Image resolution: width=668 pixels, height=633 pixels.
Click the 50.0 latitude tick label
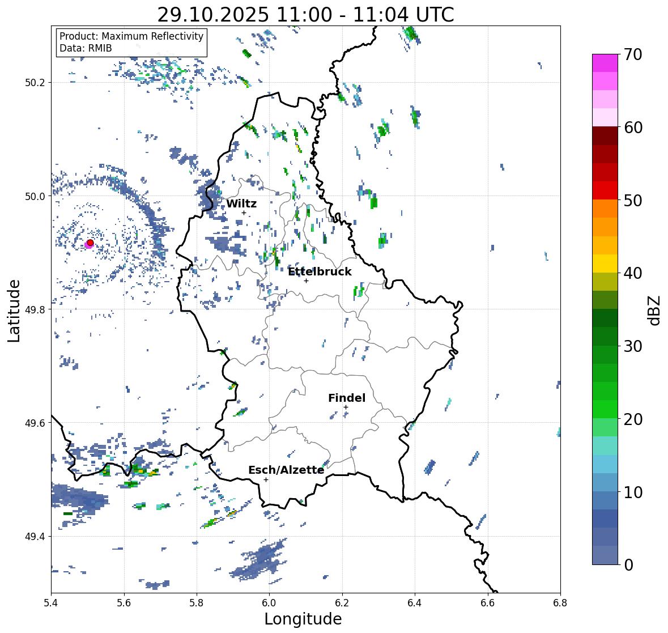coord(35,197)
